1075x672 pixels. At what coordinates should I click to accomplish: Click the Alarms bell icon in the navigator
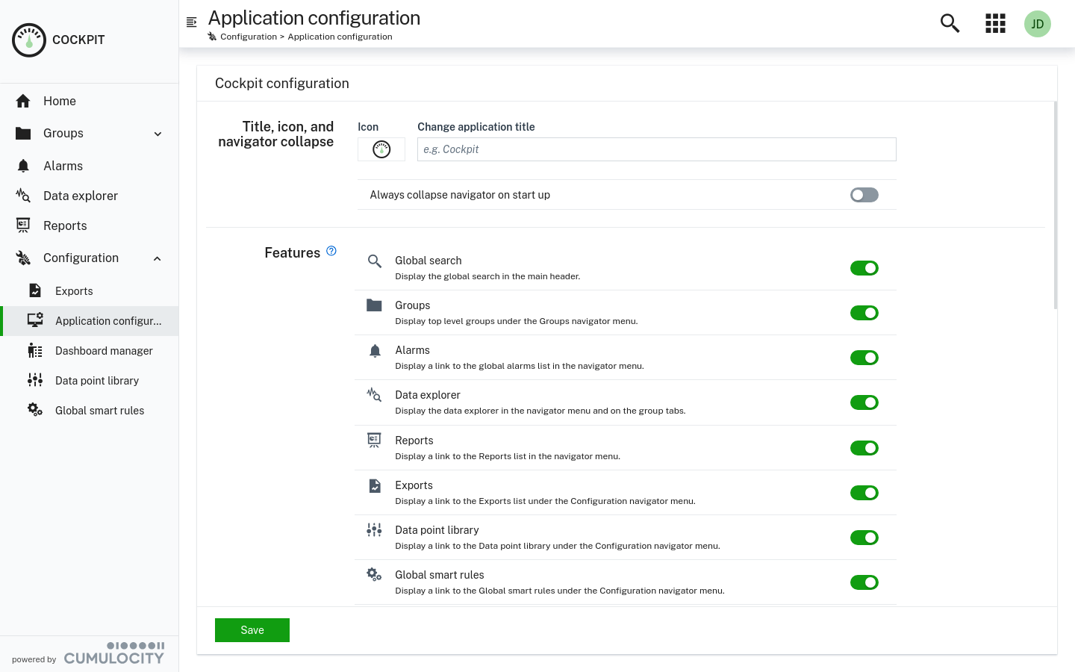click(x=23, y=166)
